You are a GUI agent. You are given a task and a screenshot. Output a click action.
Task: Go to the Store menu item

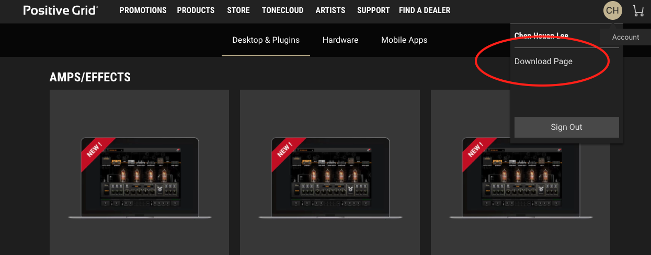click(238, 10)
